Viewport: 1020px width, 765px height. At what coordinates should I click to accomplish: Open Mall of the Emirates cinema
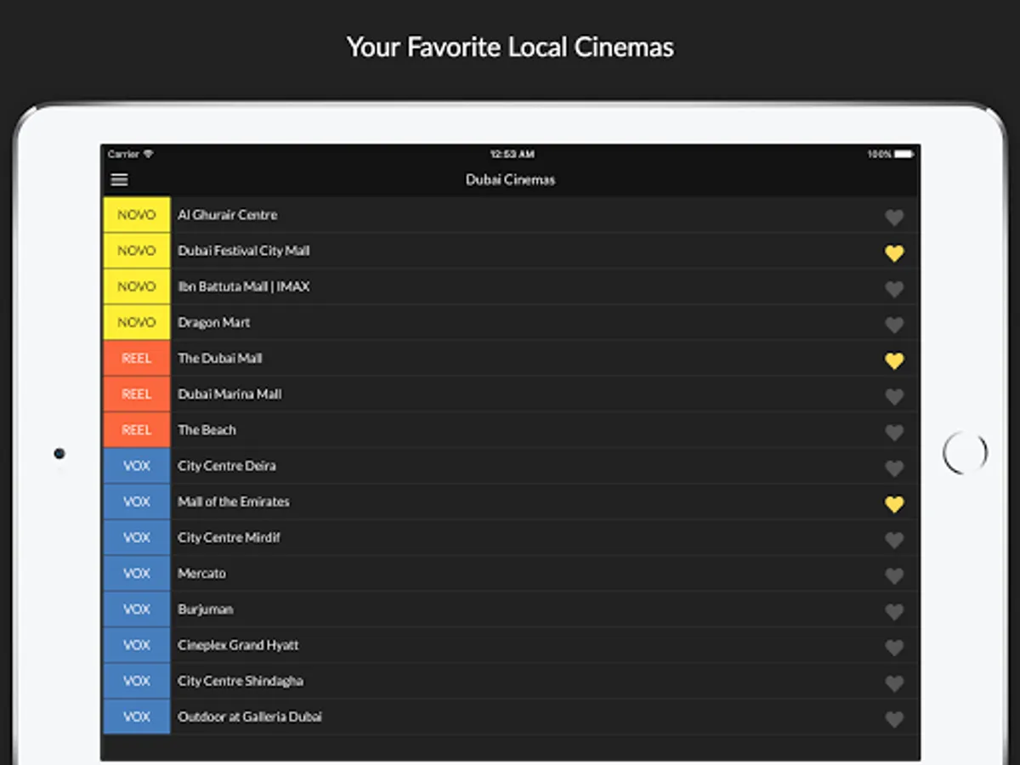[511, 501]
